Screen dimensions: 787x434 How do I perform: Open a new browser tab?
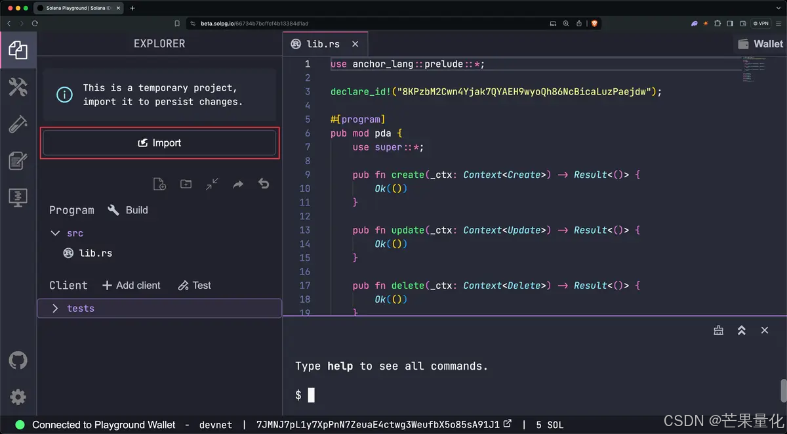[132, 8]
